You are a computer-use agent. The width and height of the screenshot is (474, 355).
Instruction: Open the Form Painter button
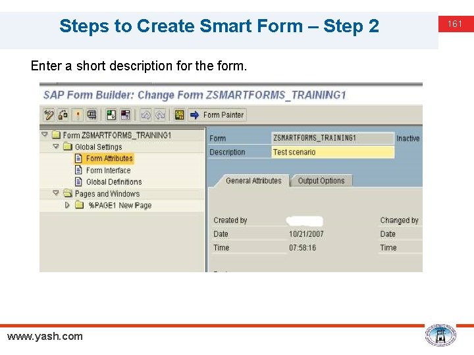pos(217,115)
